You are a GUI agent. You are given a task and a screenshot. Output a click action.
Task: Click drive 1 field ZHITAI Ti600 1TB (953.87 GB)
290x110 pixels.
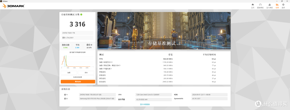(x=97, y=95)
